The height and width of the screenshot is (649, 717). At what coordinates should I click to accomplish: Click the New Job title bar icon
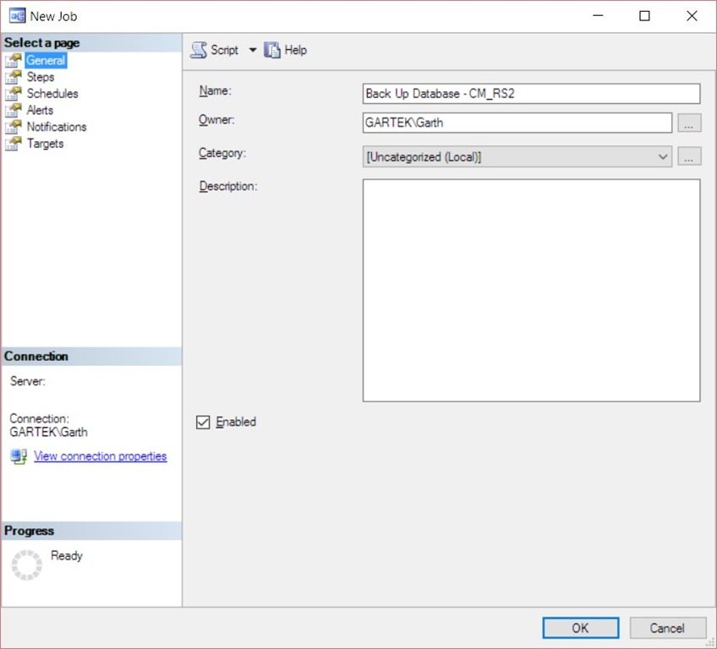[x=18, y=16]
